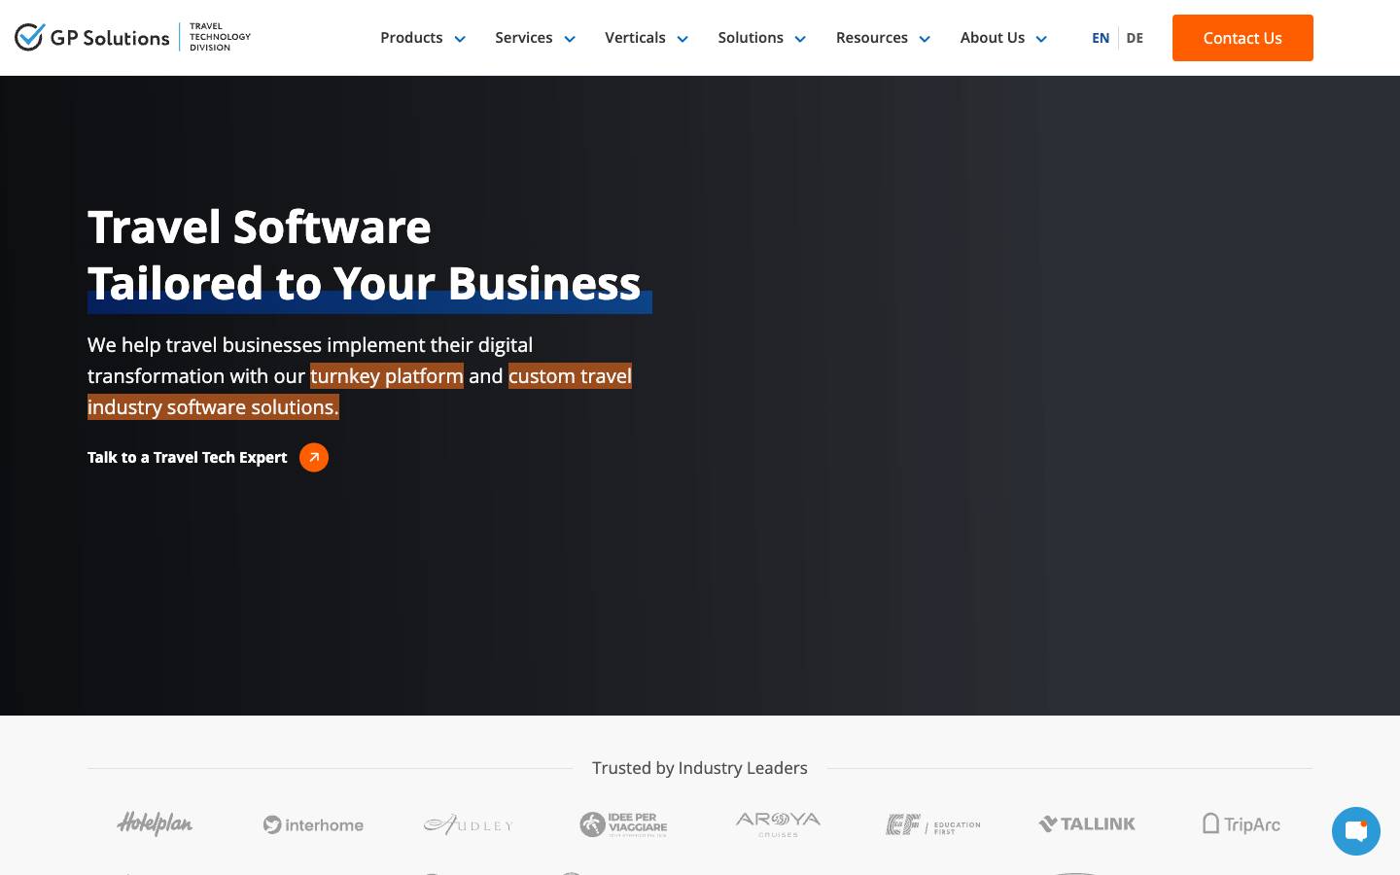1400x875 pixels.
Task: Click the highlighted 'custom travel' text
Action: click(x=570, y=376)
